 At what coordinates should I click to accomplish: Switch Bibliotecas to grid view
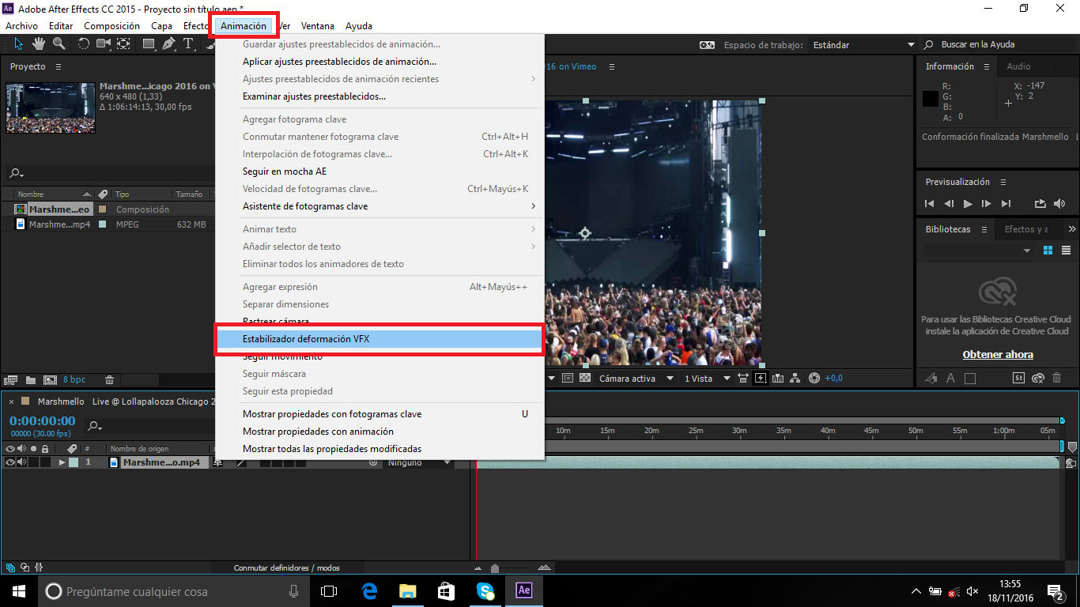pyautogui.click(x=1048, y=251)
